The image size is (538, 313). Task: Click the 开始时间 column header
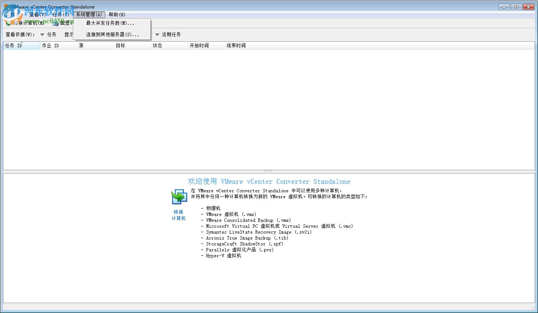tap(200, 45)
